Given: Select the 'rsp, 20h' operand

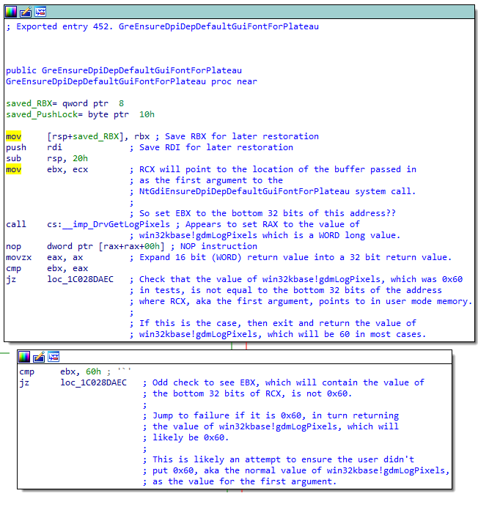Looking at the screenshot, I should (67, 158).
